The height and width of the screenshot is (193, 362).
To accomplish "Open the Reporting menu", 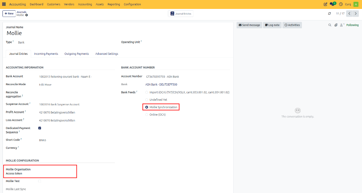I will tap(113, 4).
